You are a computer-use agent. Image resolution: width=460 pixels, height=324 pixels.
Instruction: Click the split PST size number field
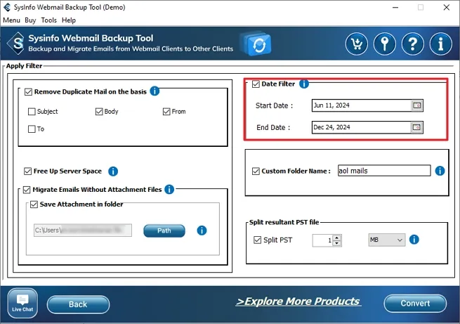(323, 240)
